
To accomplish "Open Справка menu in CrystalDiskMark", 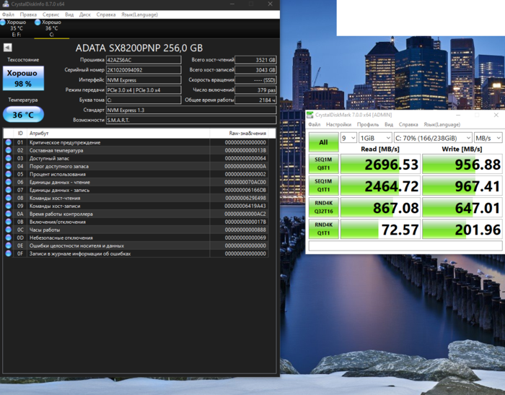I will click(x=408, y=124).
